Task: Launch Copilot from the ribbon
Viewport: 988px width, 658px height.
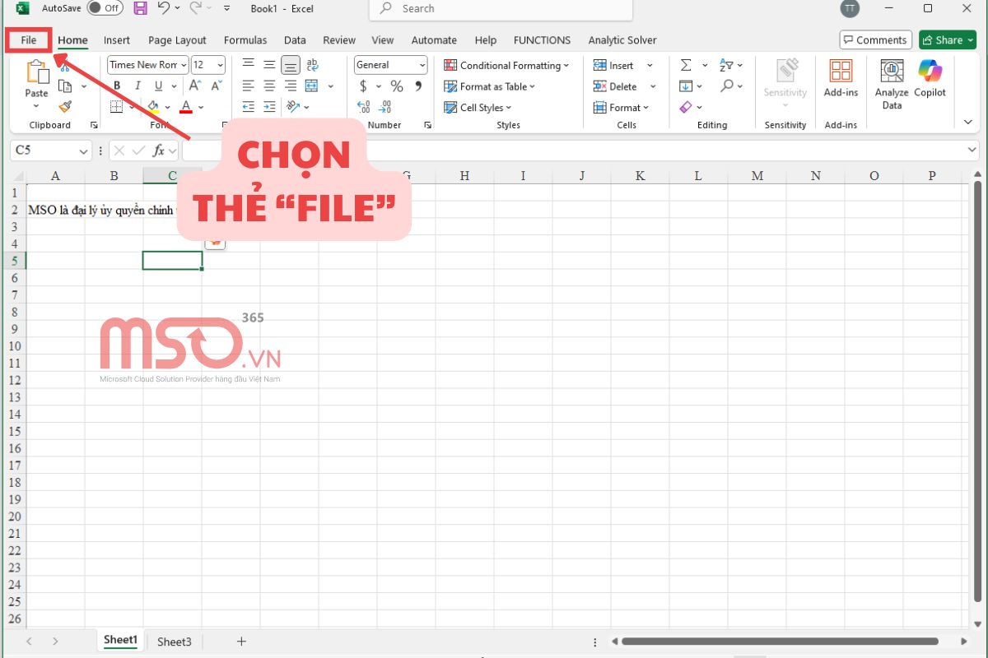Action: point(930,71)
